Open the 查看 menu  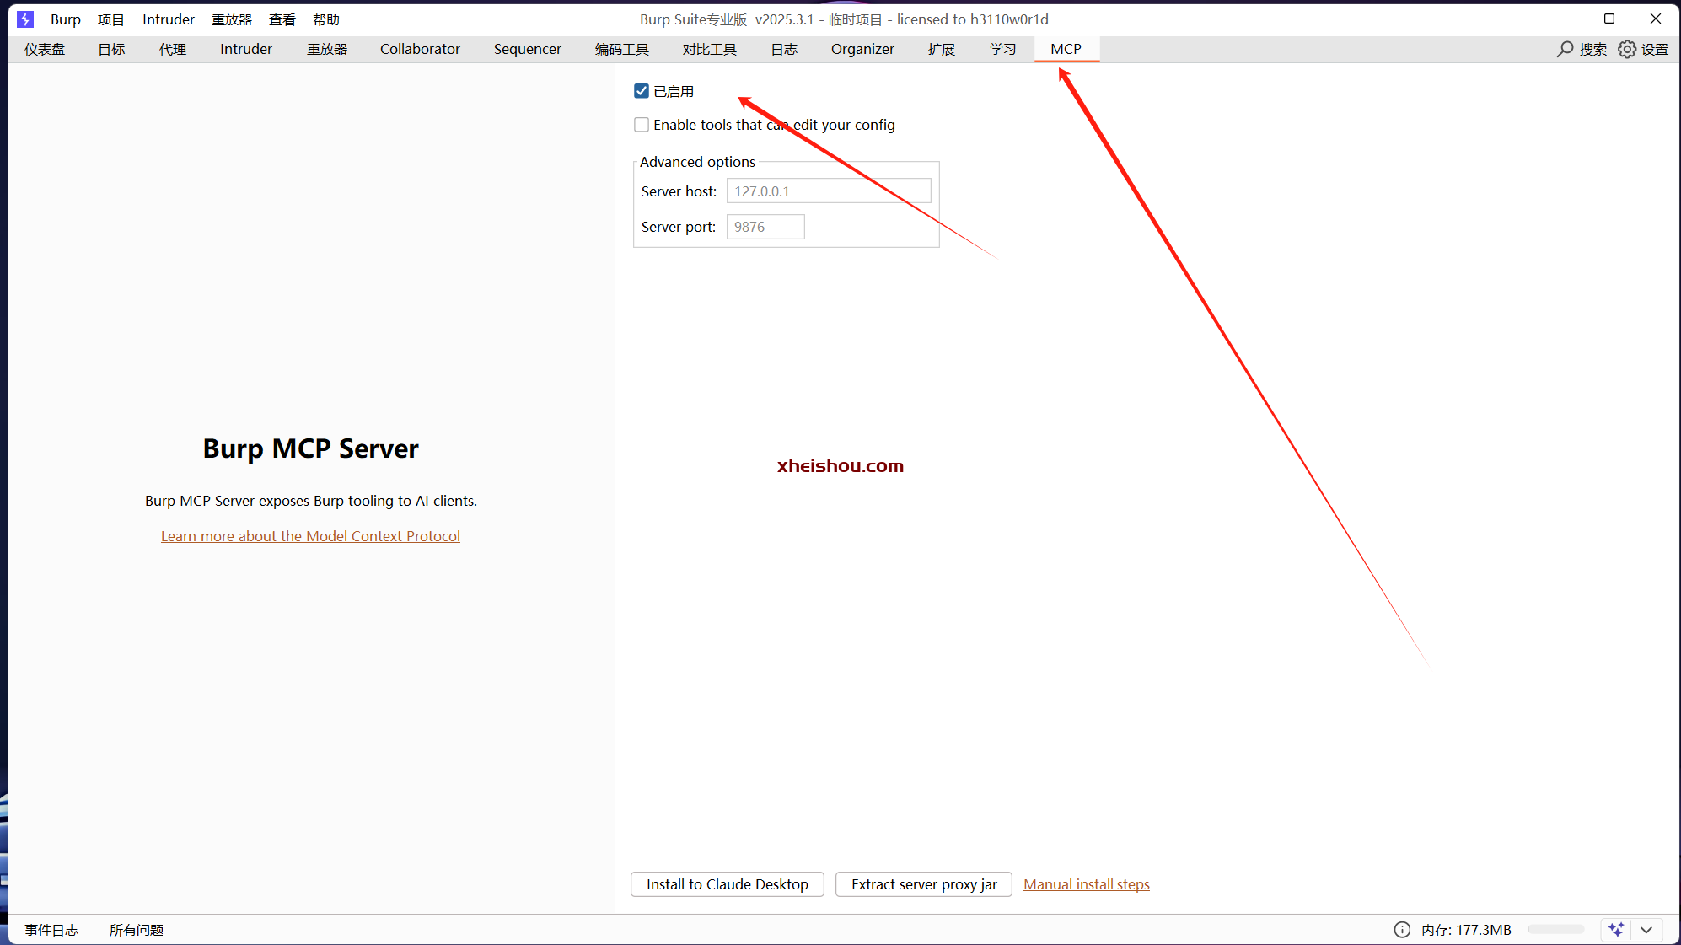(282, 19)
